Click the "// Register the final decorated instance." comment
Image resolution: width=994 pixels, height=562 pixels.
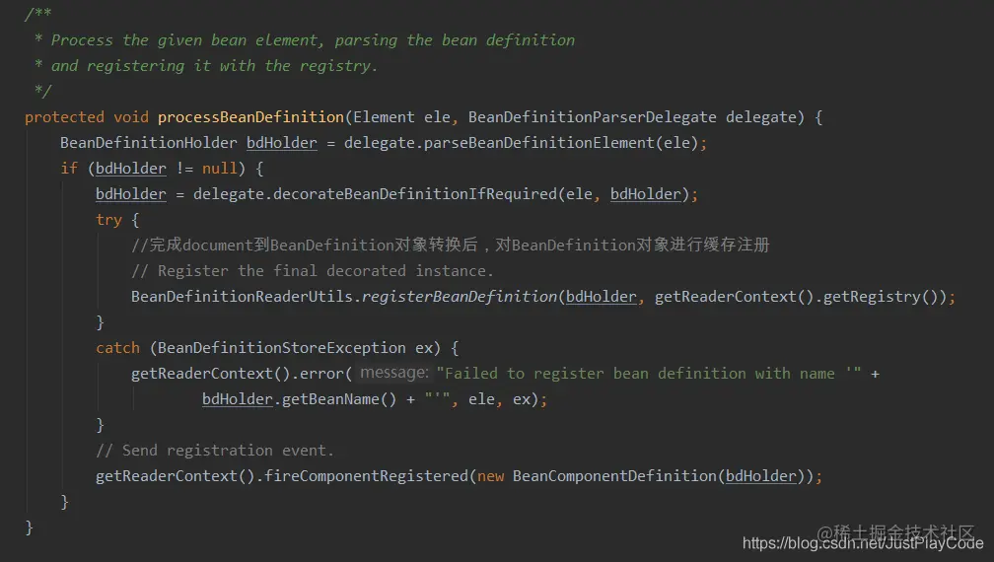[x=312, y=271]
